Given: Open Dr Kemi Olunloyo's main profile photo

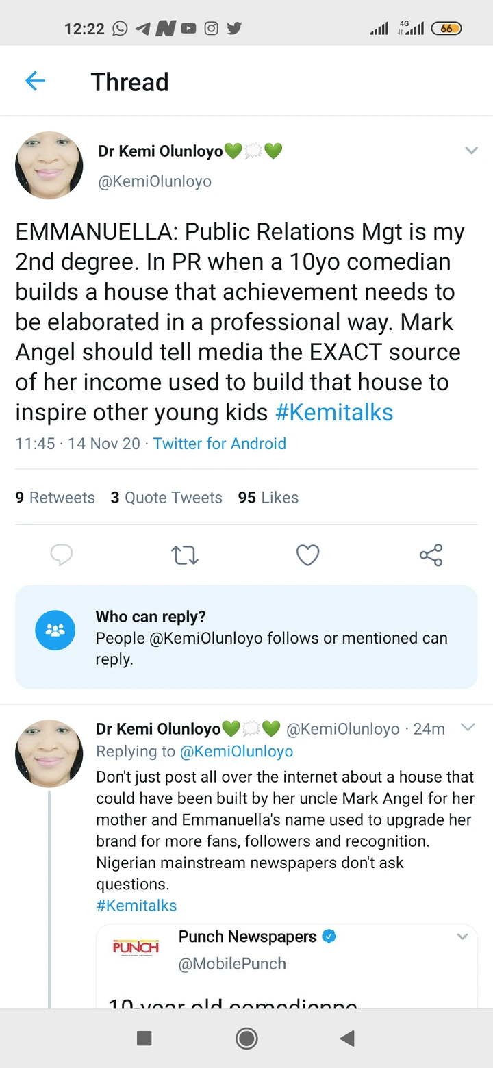Looking at the screenshot, I should (x=49, y=166).
